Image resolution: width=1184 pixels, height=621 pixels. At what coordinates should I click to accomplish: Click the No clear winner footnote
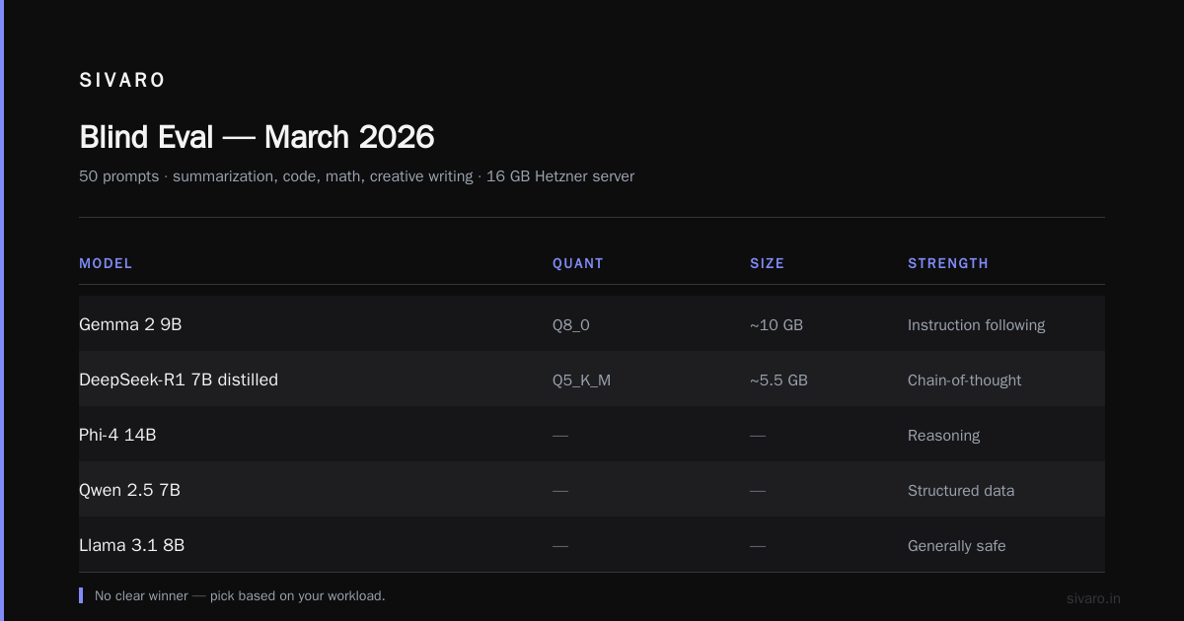click(240, 596)
